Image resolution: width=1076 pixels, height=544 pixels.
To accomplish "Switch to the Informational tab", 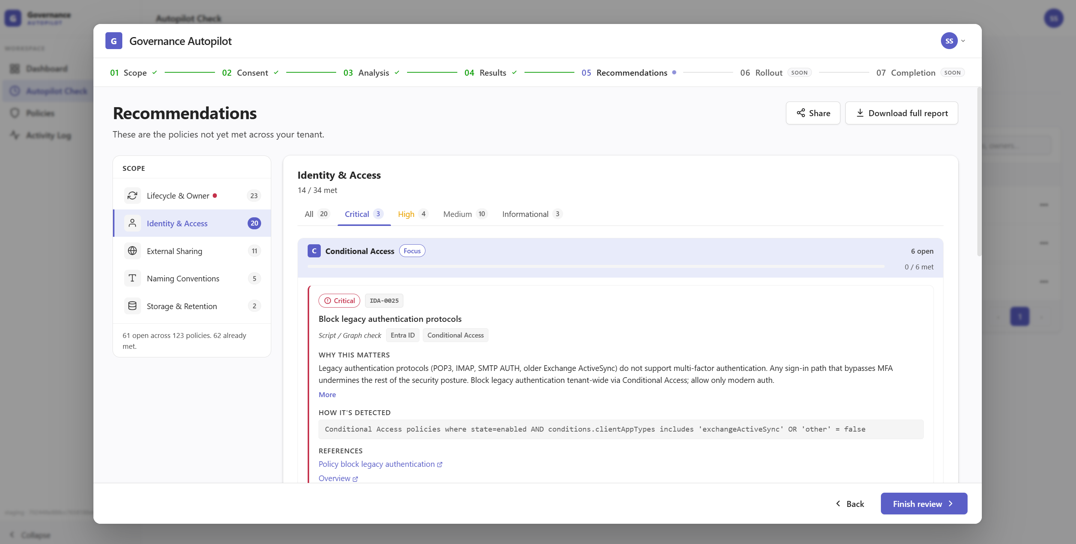I will [x=532, y=214].
